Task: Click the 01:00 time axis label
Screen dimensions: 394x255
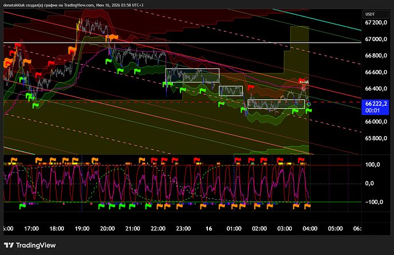Action: click(234, 229)
